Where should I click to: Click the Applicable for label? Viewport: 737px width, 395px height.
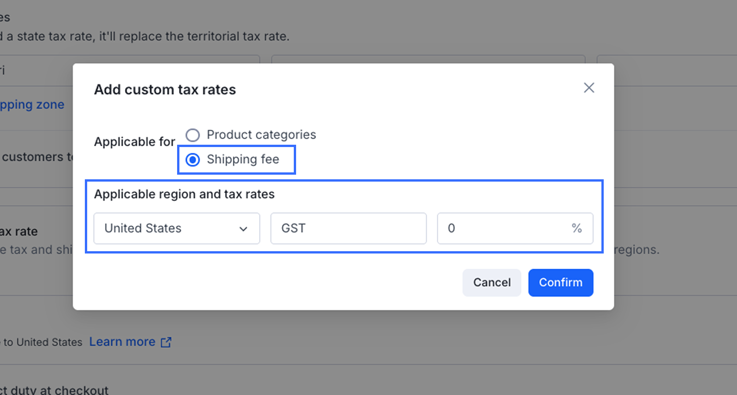pyautogui.click(x=134, y=141)
